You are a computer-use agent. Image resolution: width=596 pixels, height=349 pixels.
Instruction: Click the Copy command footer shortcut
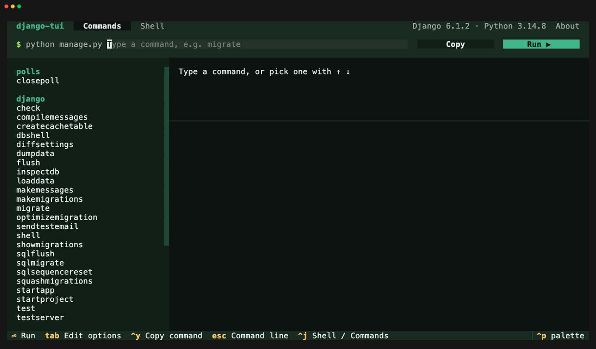166,336
